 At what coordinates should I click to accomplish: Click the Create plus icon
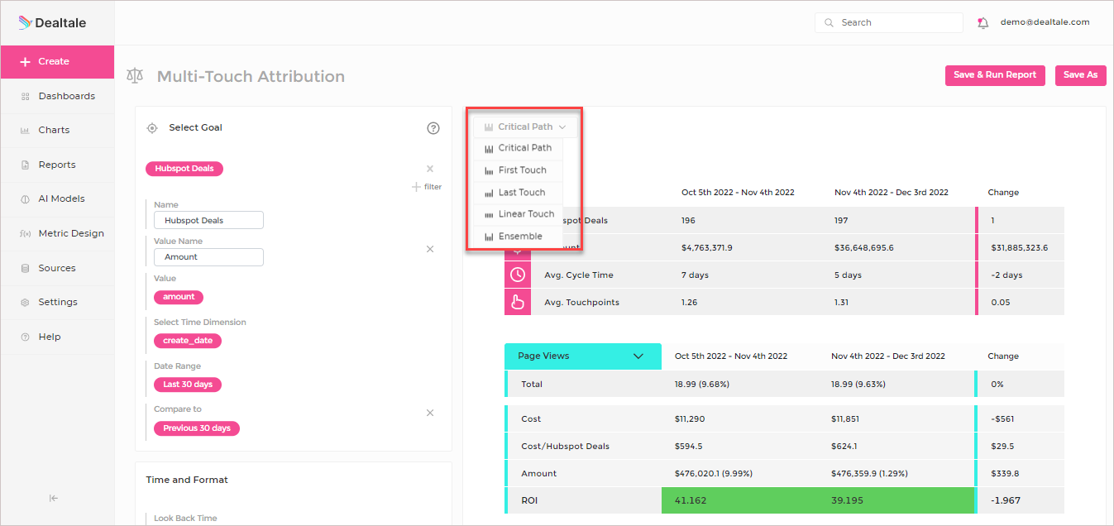click(x=25, y=62)
